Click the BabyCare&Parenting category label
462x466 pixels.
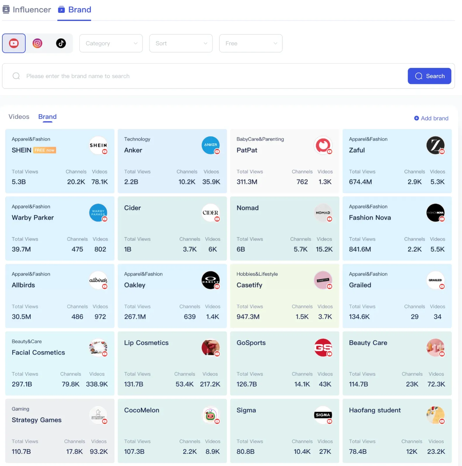[x=260, y=139]
